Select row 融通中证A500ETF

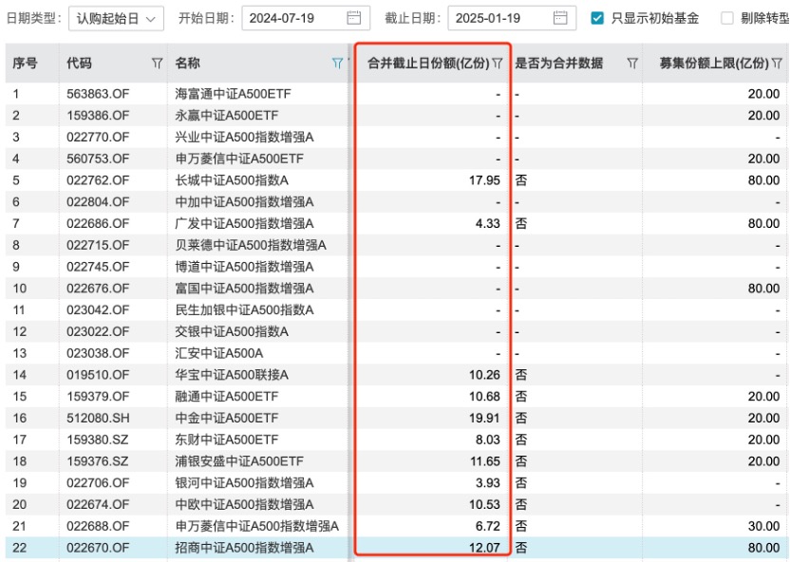click(397, 397)
